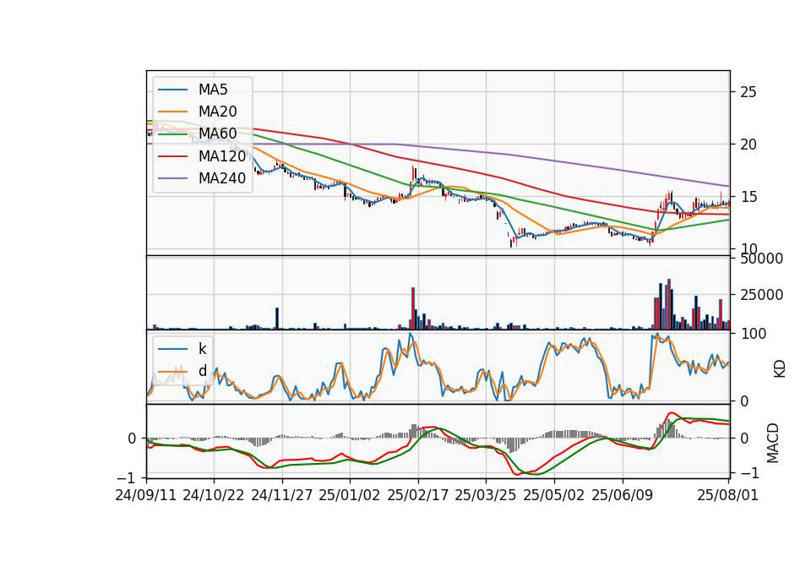Click the tall volume bar near 25/02/17

(413, 308)
